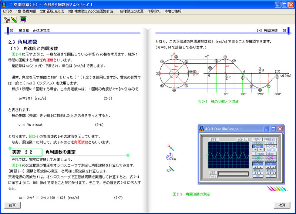Click caption 図2-8 棒の回転と正弦波
The image size is (296, 214).
(x=218, y=101)
